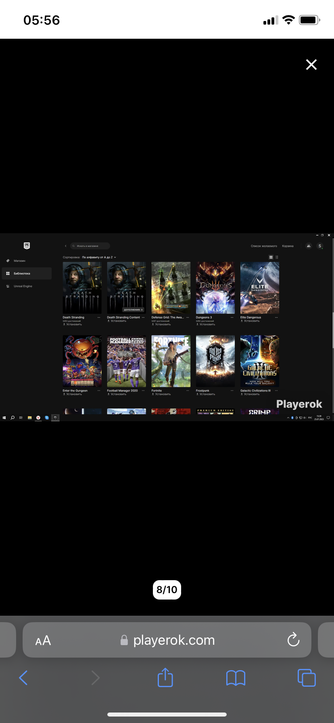Tap the playerok.com address bar
The image size is (334, 723).
point(167,640)
